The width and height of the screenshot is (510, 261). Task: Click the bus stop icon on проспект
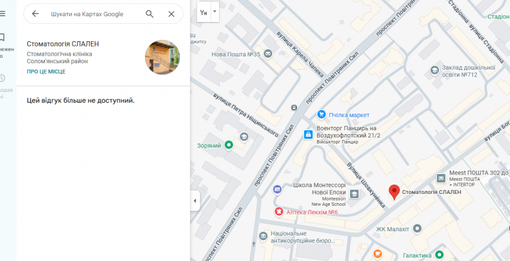[x=294, y=108]
